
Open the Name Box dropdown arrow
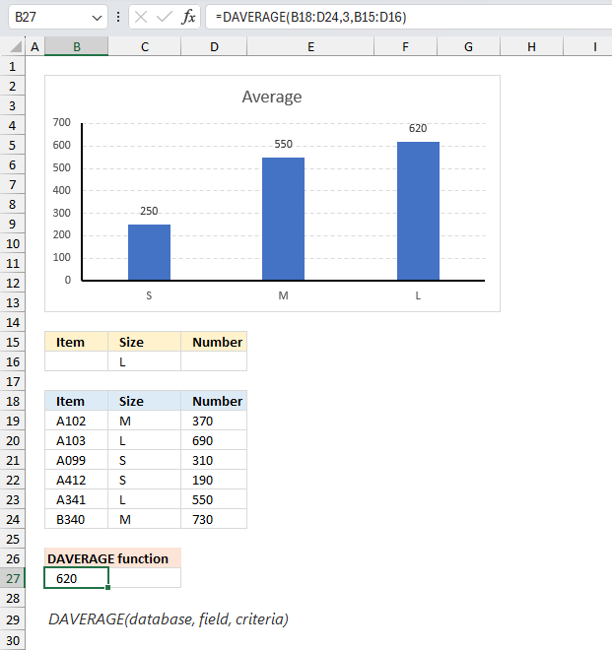pyautogui.click(x=97, y=18)
